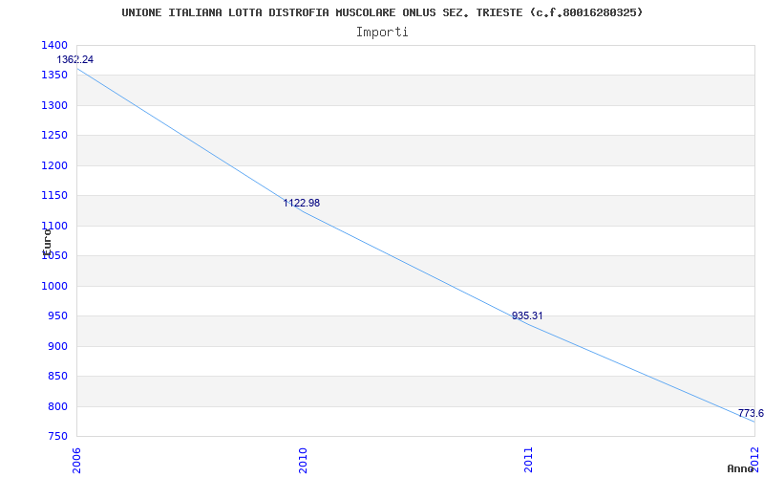
Task: Click the 900 y-axis tick label
Action: point(57,346)
